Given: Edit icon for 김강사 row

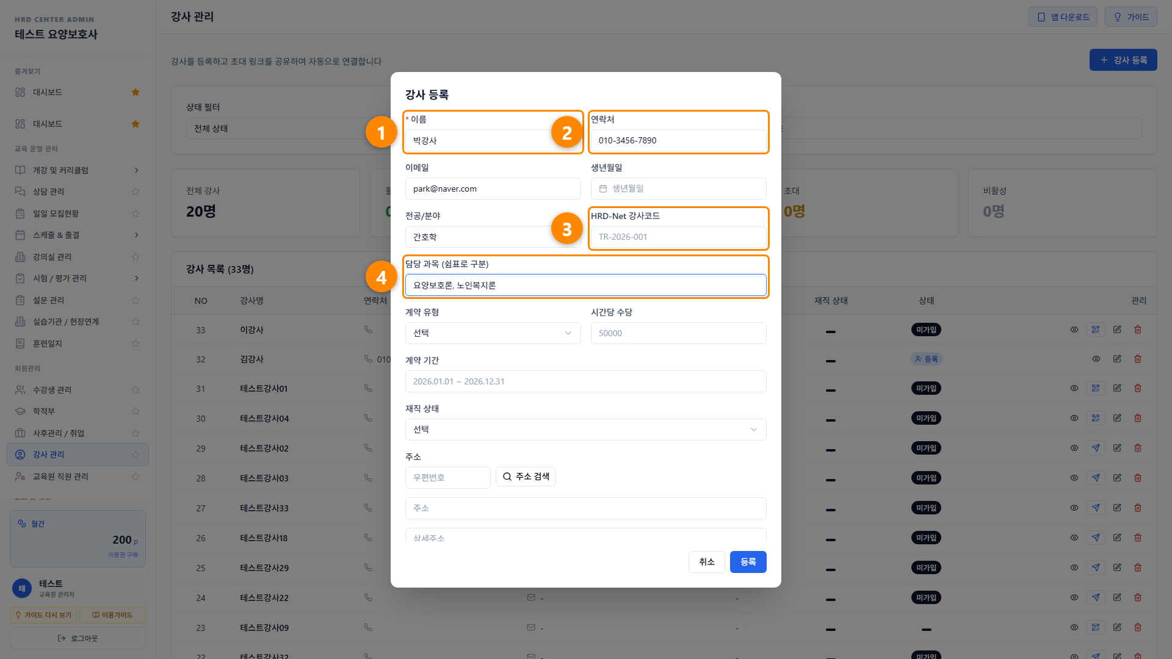Looking at the screenshot, I should 1117,359.
